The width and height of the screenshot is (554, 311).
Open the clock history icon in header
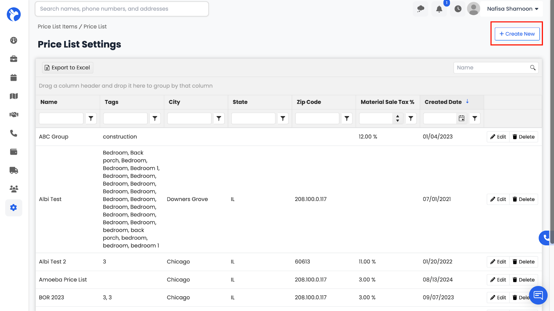(x=458, y=9)
